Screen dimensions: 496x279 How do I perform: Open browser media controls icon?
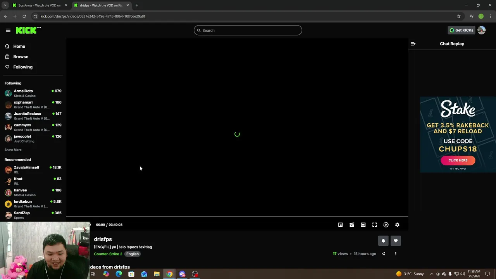(x=472, y=16)
